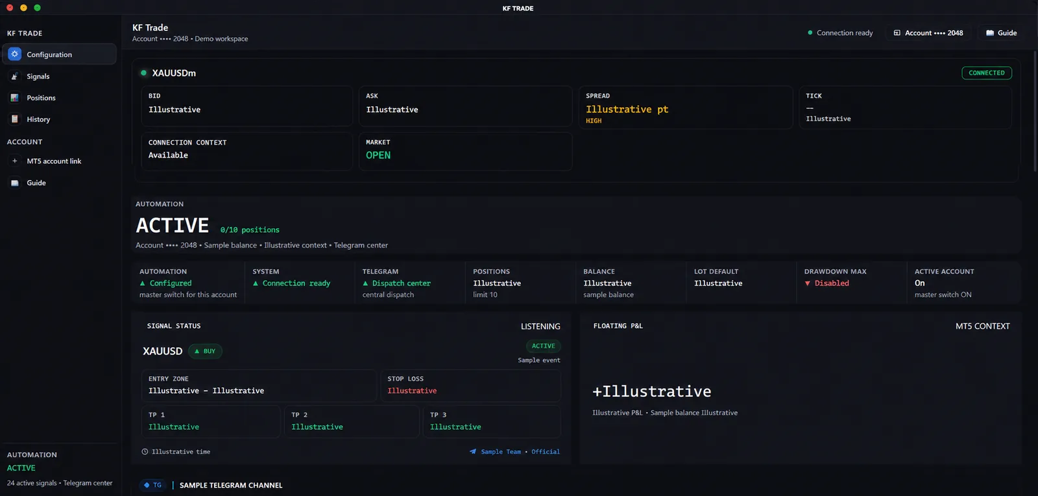Click the TG badge icon

click(153, 485)
